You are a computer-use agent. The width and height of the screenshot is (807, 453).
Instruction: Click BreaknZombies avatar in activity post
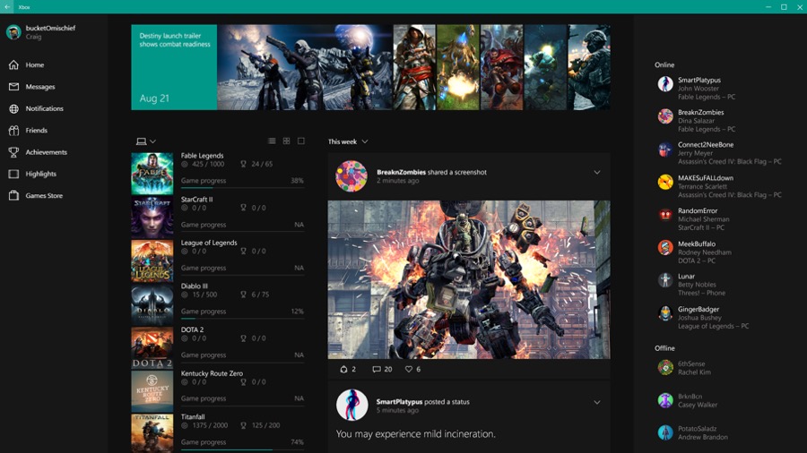tap(351, 176)
